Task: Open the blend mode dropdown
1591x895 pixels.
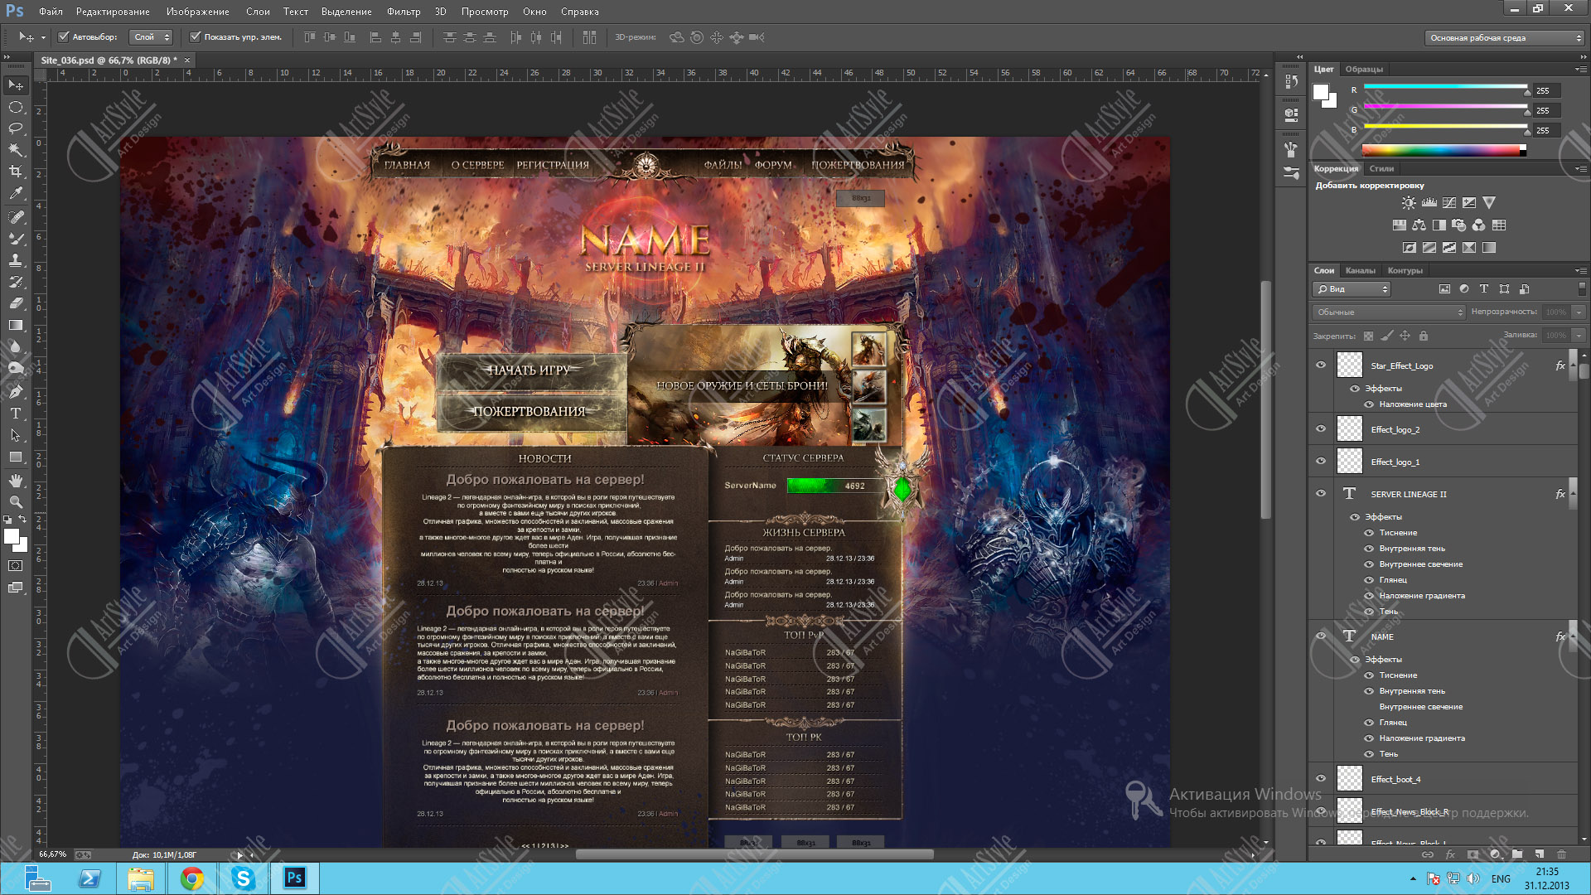Action: 1389,312
